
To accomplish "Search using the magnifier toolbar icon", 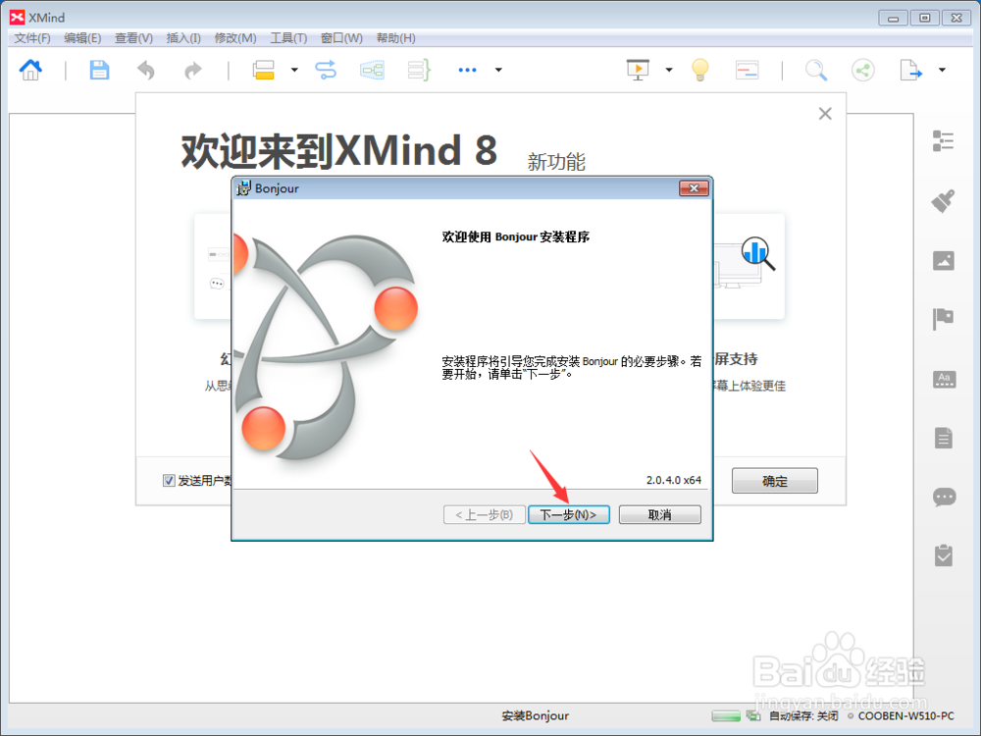I will (x=816, y=70).
